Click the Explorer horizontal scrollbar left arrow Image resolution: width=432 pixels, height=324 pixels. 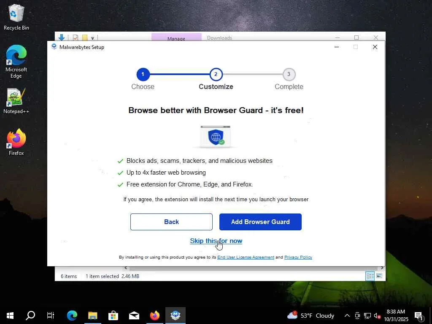(x=126, y=268)
